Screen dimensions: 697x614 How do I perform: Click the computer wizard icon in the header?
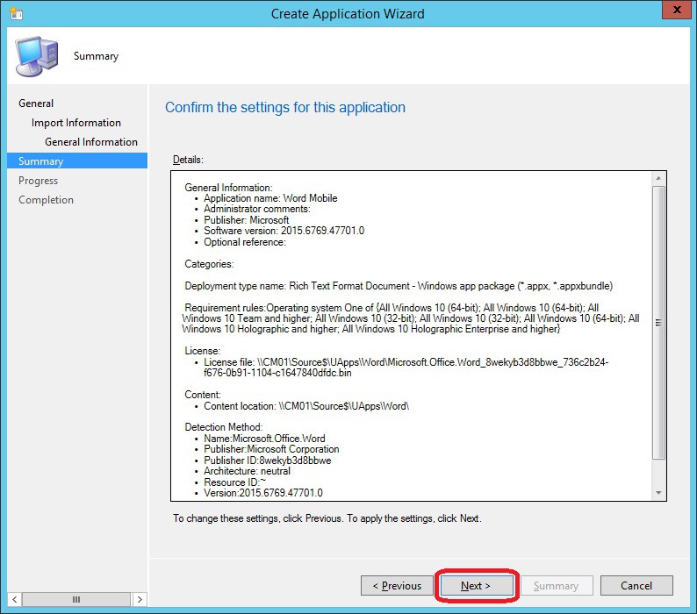[x=37, y=56]
